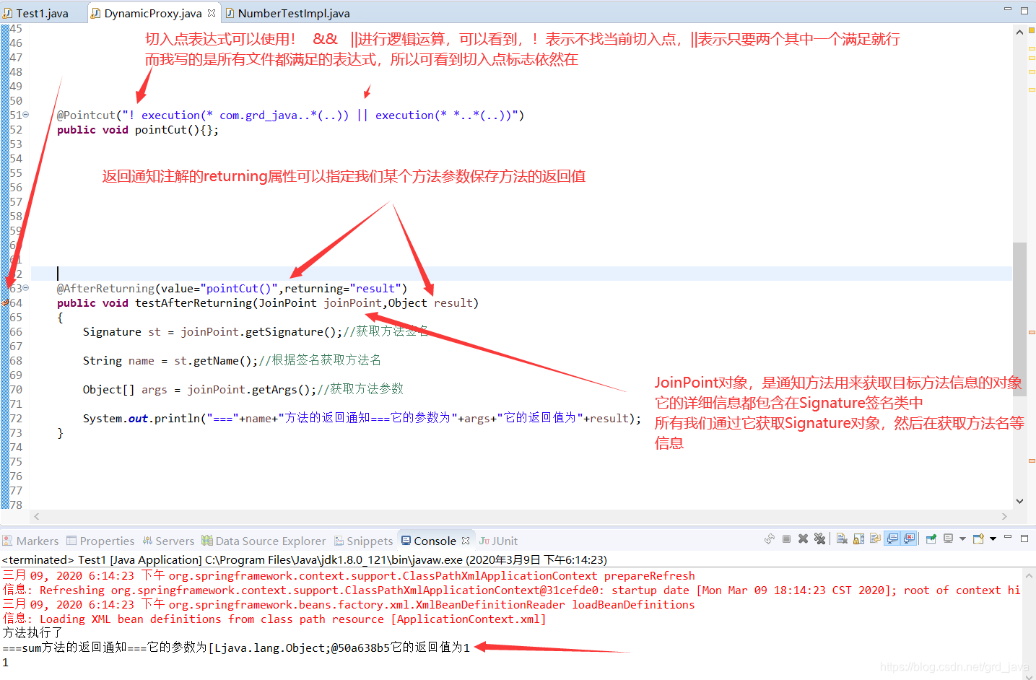Expand Display Selected Console dropdown arrow
The height and width of the screenshot is (680, 1036).
click(962, 539)
